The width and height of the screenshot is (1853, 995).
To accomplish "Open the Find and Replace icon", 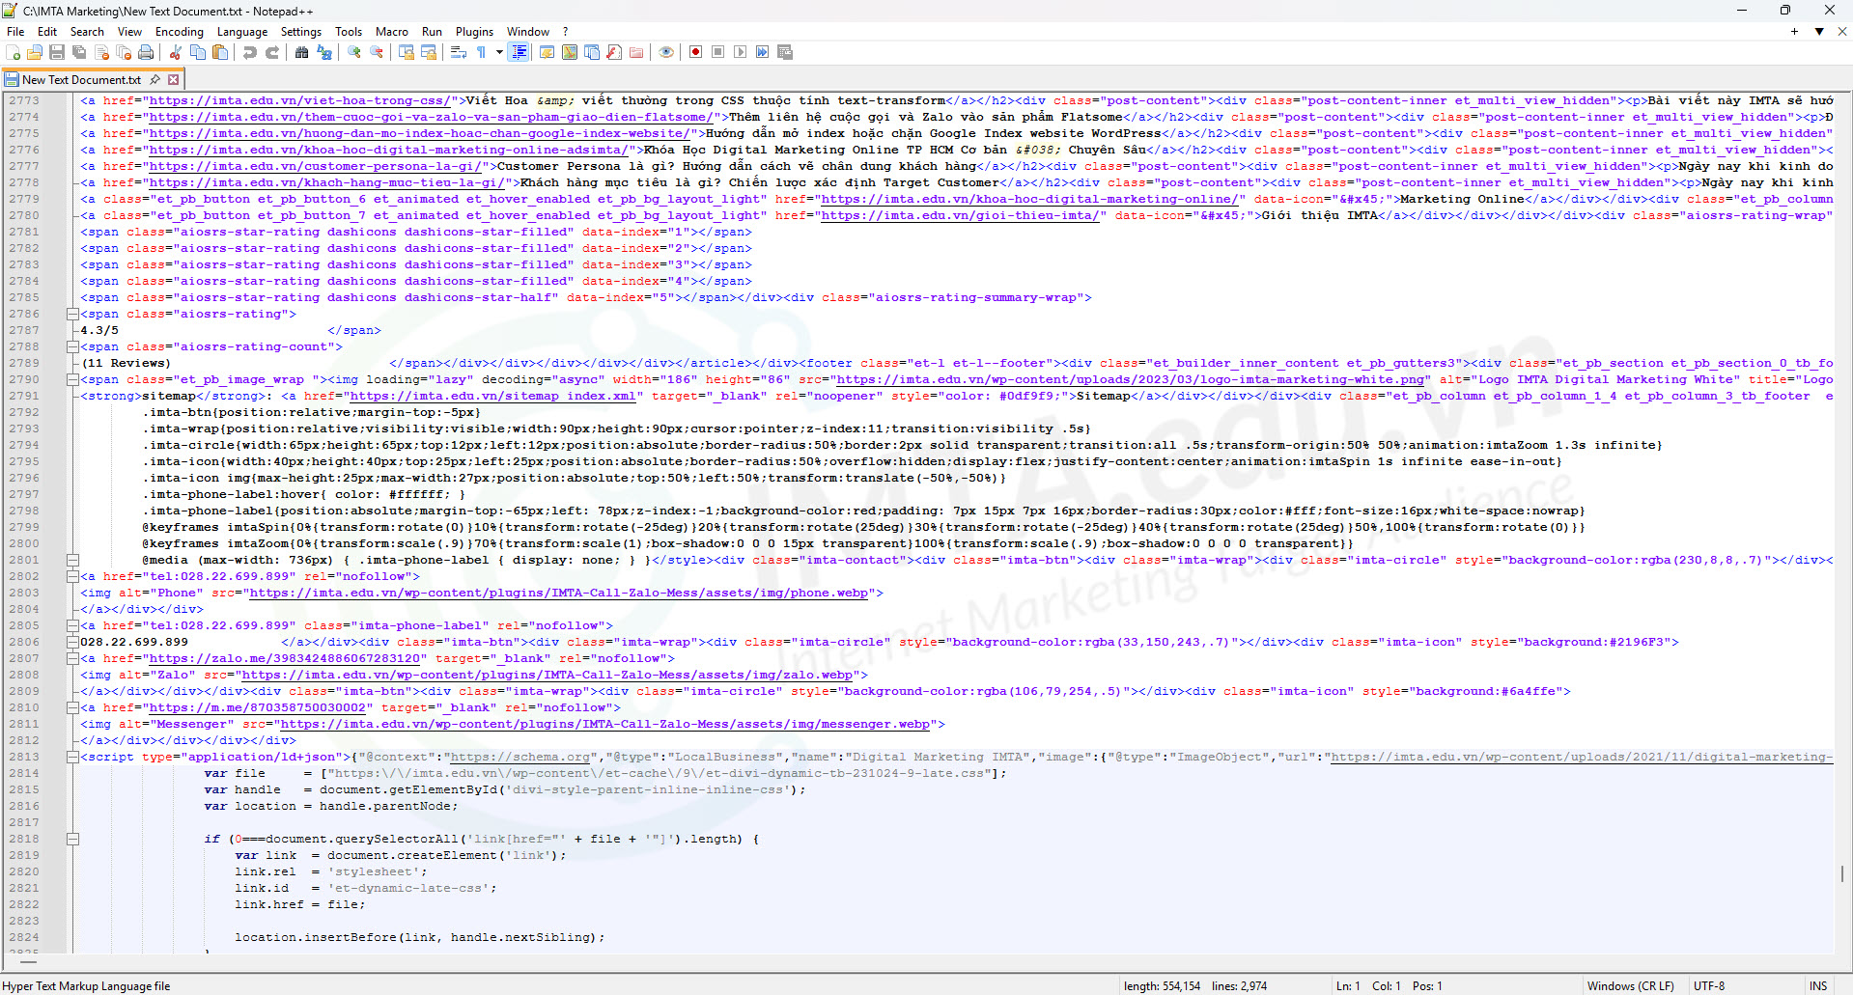I will [x=323, y=53].
